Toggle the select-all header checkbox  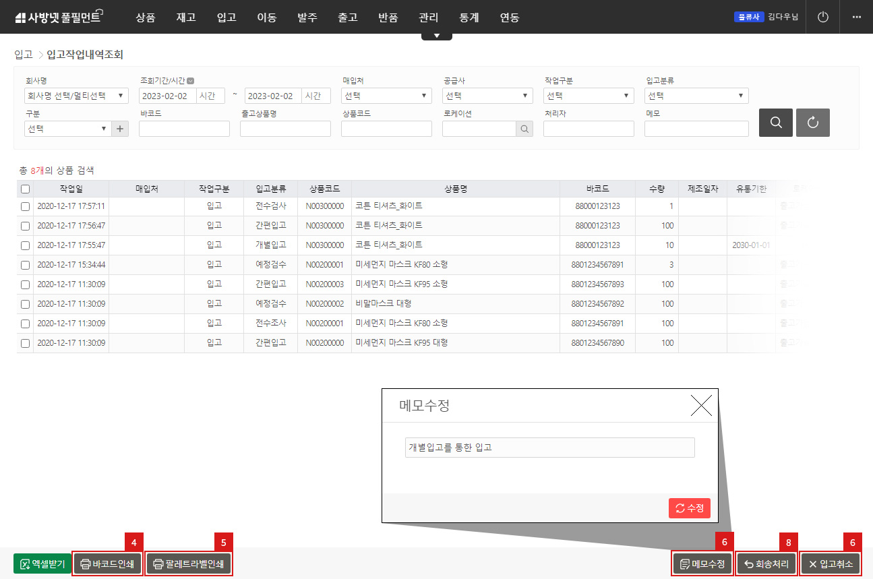pyautogui.click(x=25, y=189)
